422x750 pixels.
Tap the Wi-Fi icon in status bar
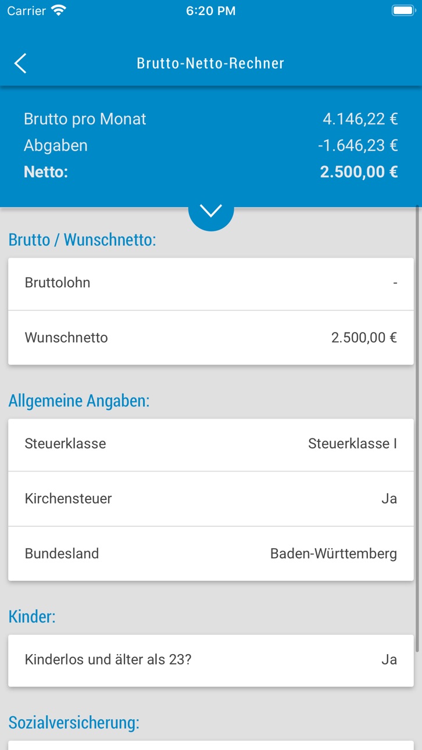coord(59,10)
